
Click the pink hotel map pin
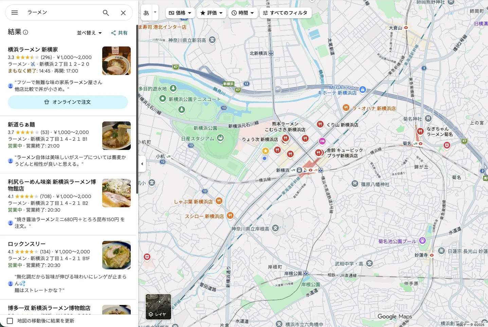click(322, 141)
